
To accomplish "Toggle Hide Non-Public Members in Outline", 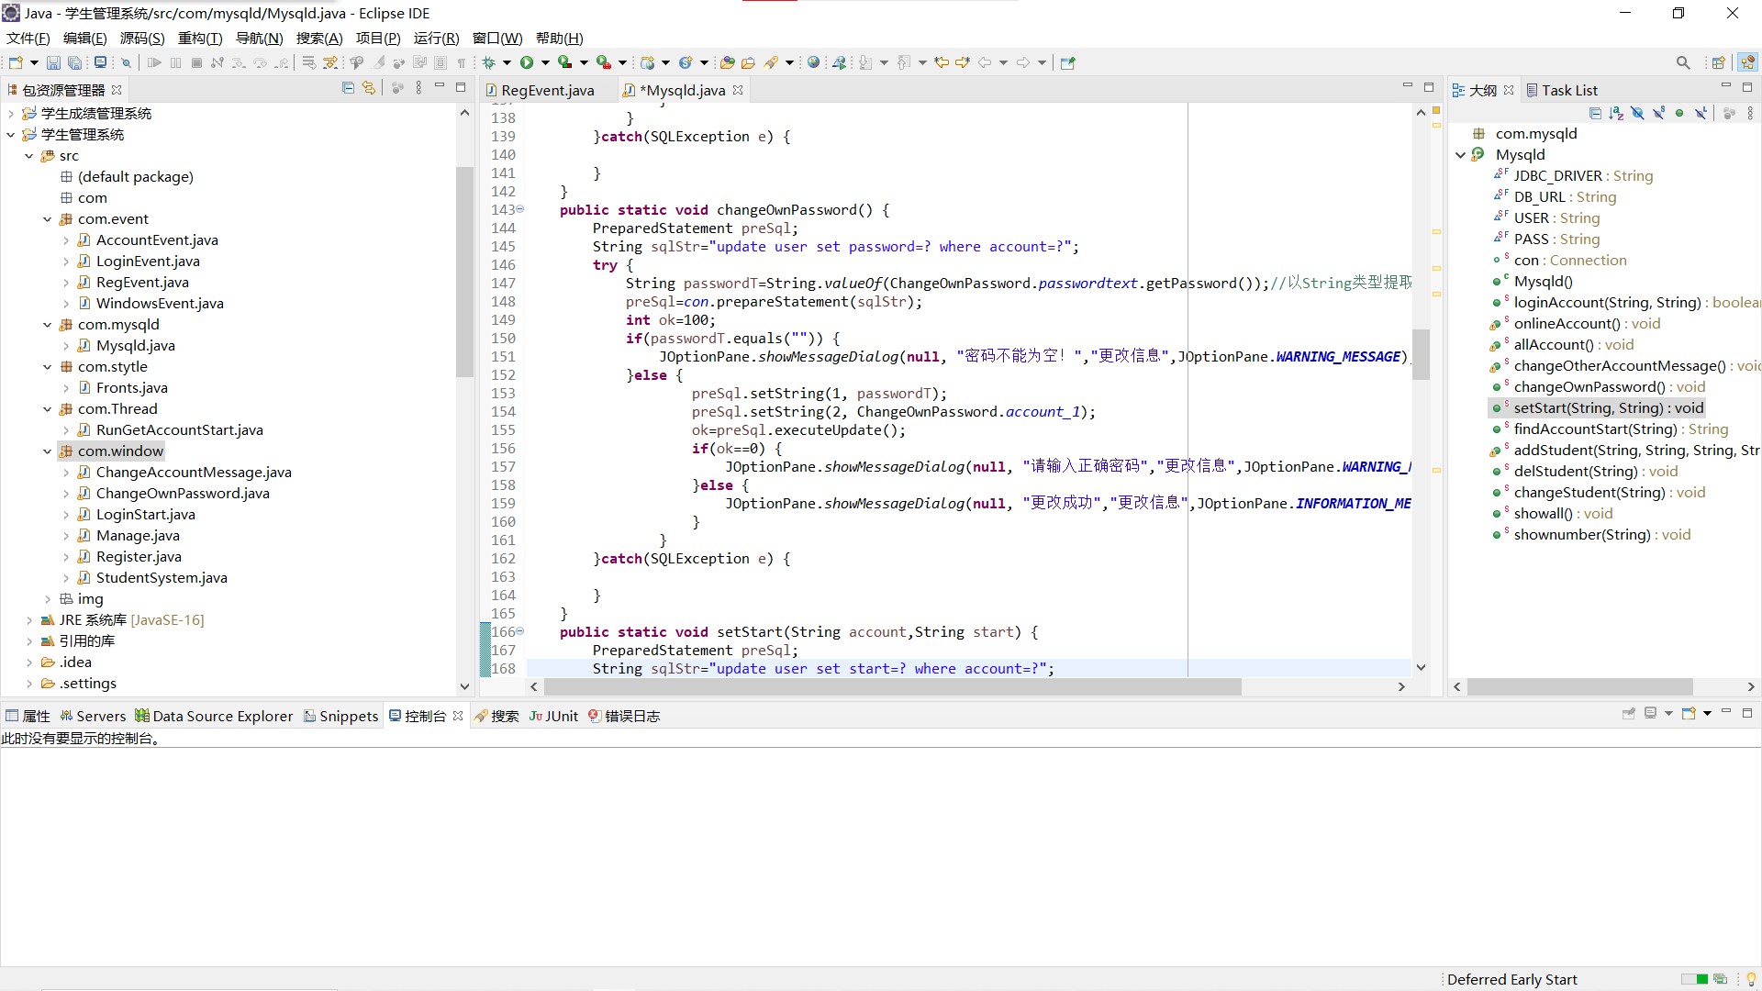I will pos(1679,113).
